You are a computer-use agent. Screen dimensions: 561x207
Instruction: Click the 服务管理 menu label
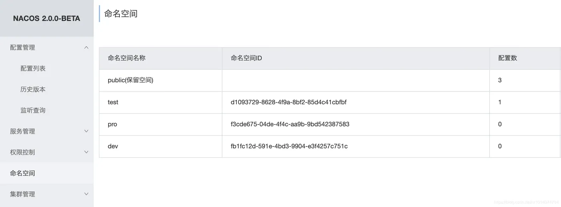click(x=22, y=131)
